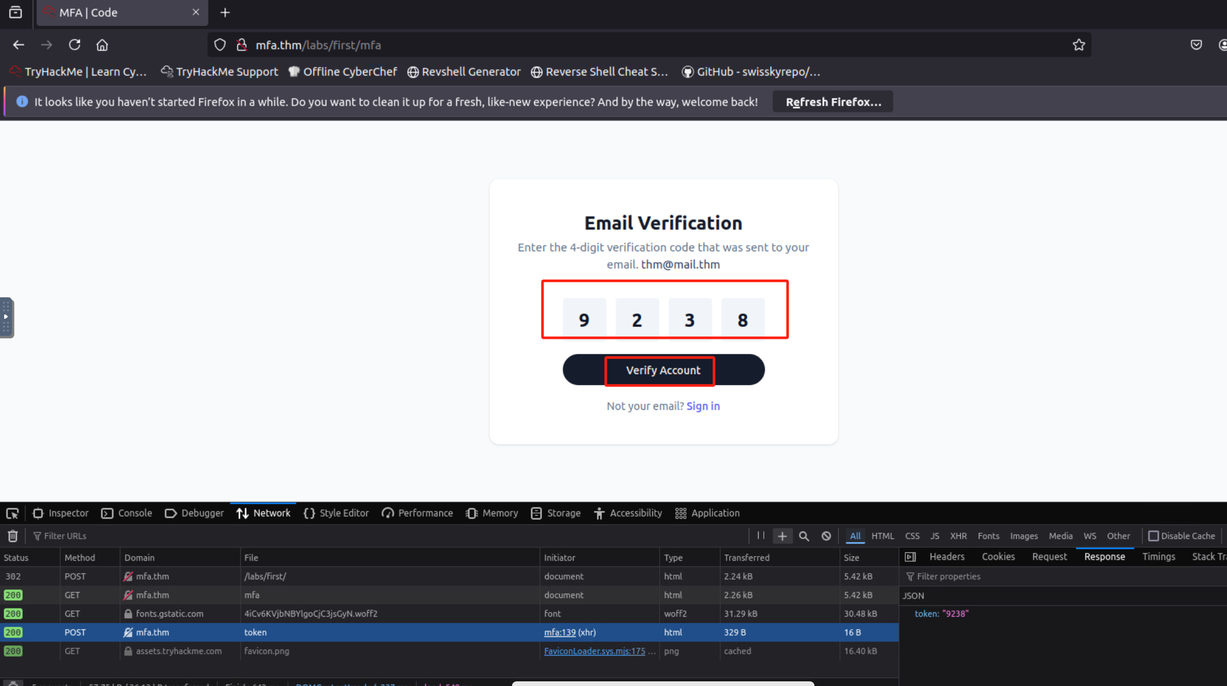The width and height of the screenshot is (1227, 686).
Task: Filter requests by Images type
Action: pos(1023,536)
